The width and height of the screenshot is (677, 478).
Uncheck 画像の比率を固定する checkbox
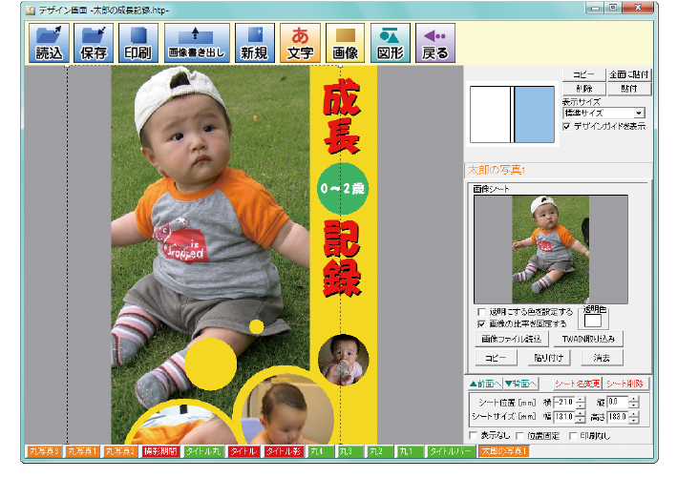tap(482, 323)
